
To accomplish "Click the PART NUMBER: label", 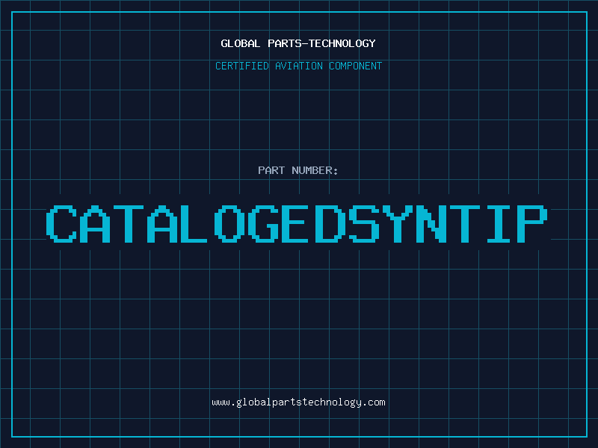I will pos(298,170).
